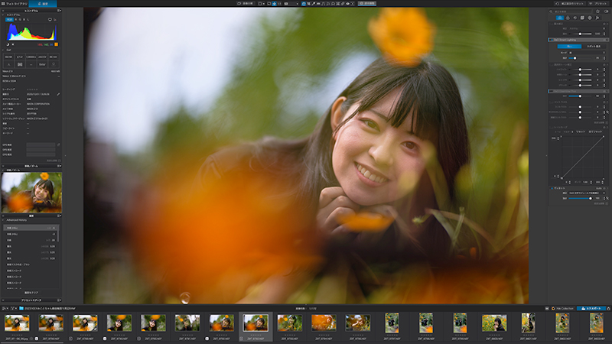Viewport: 612px width, 344px height.
Task: Click the orange color swatch under histogram
Action: tap(56, 44)
